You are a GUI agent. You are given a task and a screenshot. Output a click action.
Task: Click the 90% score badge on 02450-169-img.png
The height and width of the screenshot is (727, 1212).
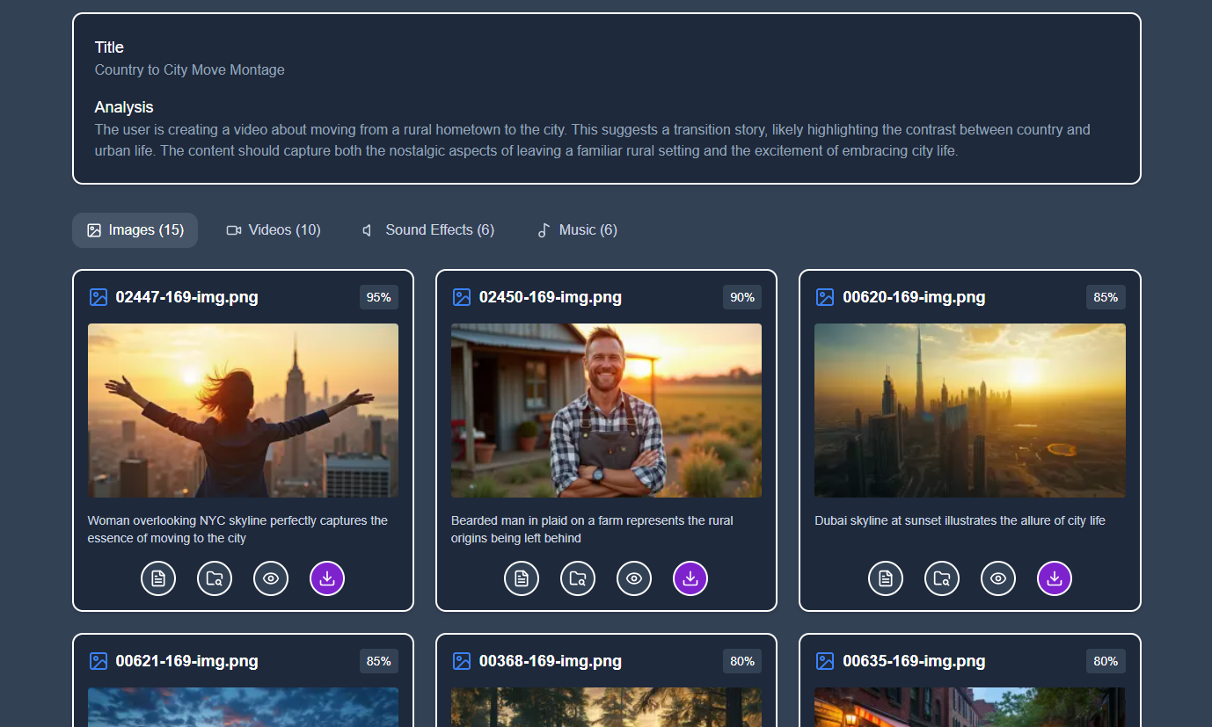pos(742,297)
